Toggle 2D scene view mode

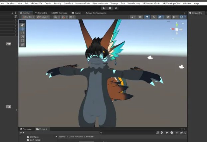(140, 17)
